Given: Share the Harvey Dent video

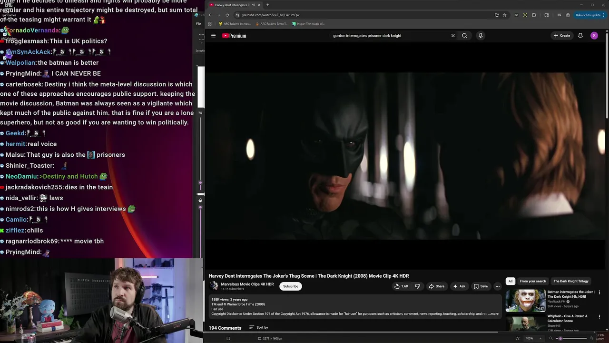Looking at the screenshot, I should 436,286.
